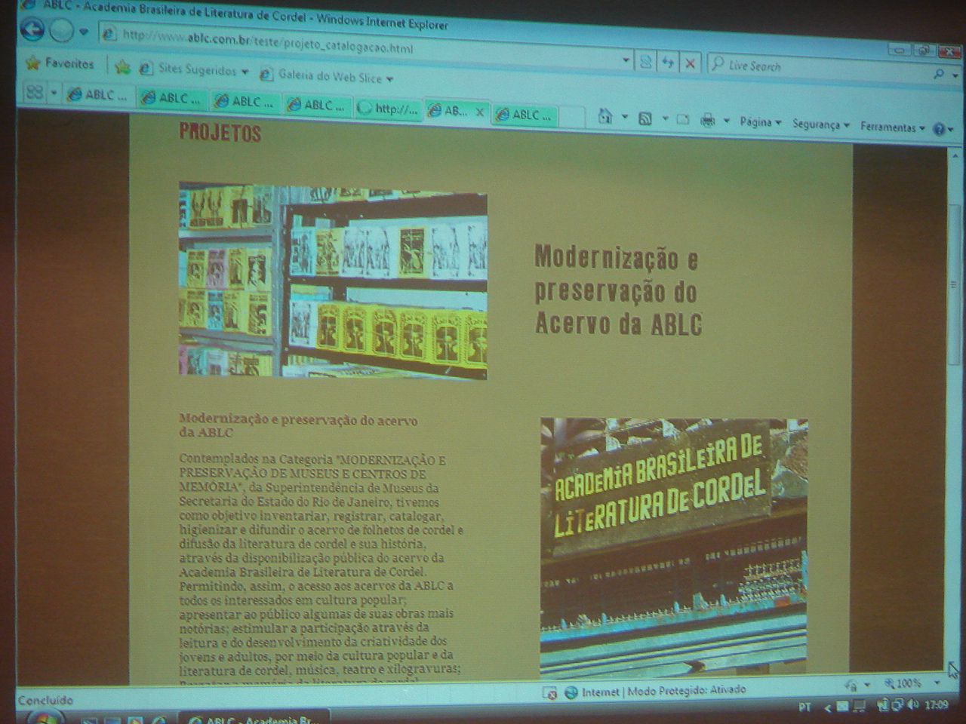
Task: Click the cordel booklets shelf photo
Action: (x=333, y=281)
